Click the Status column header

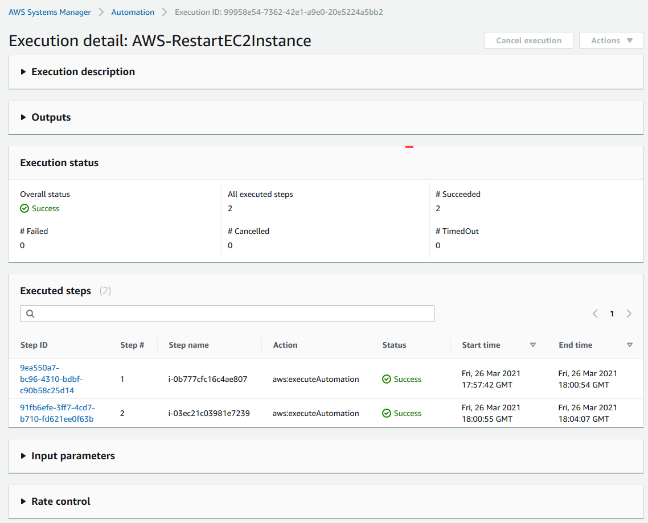pyautogui.click(x=394, y=345)
